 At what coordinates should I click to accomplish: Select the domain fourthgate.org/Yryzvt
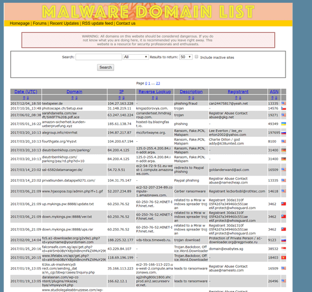[x=59, y=141]
